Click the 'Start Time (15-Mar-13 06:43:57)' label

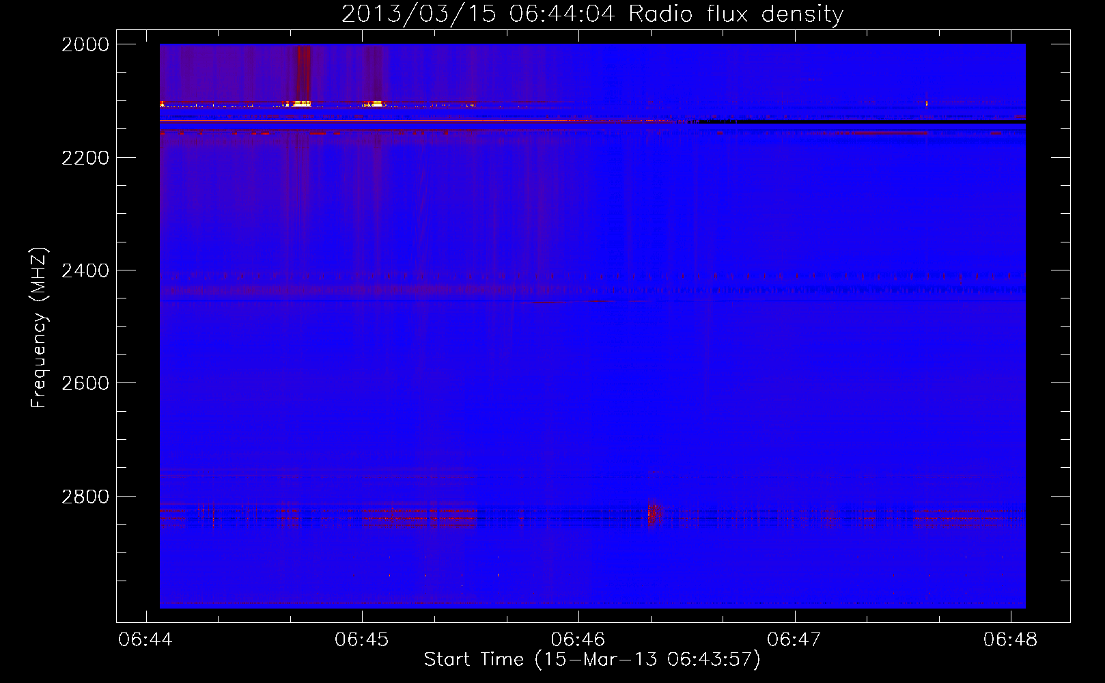592,660
